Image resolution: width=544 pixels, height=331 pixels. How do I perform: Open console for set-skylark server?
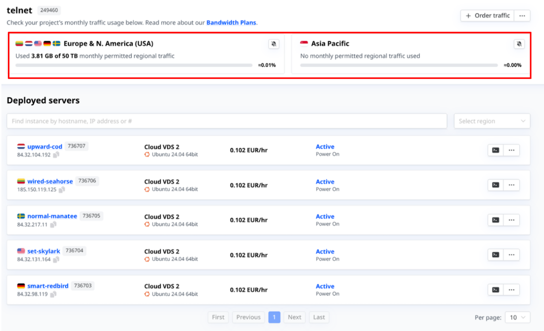point(495,255)
